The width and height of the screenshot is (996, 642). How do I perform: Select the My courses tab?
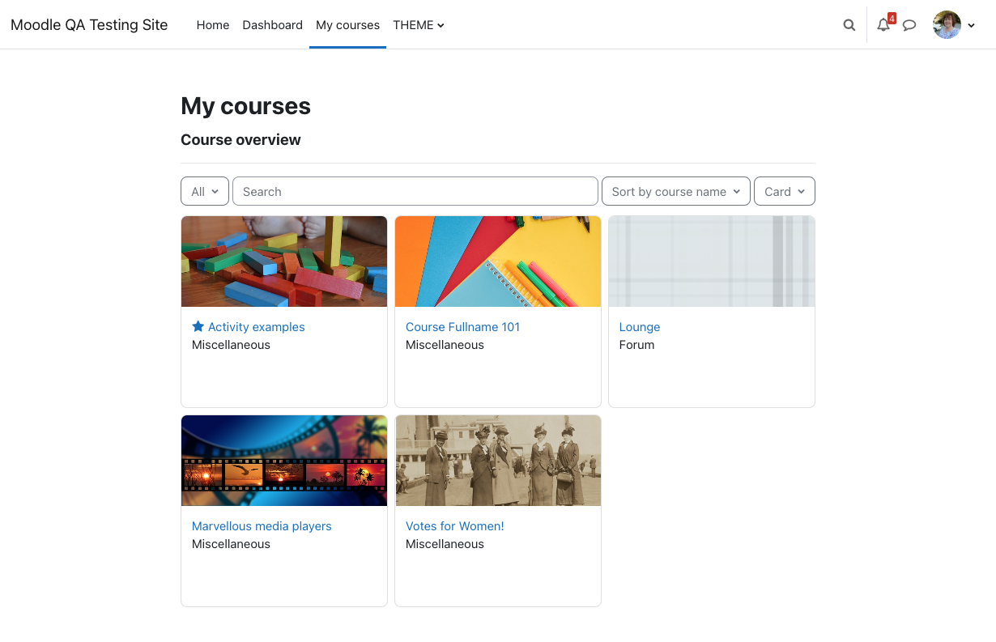pyautogui.click(x=348, y=25)
